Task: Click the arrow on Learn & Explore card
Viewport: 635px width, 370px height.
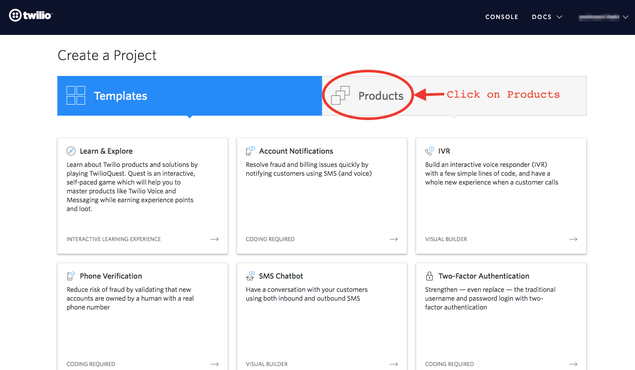Action: [214, 239]
